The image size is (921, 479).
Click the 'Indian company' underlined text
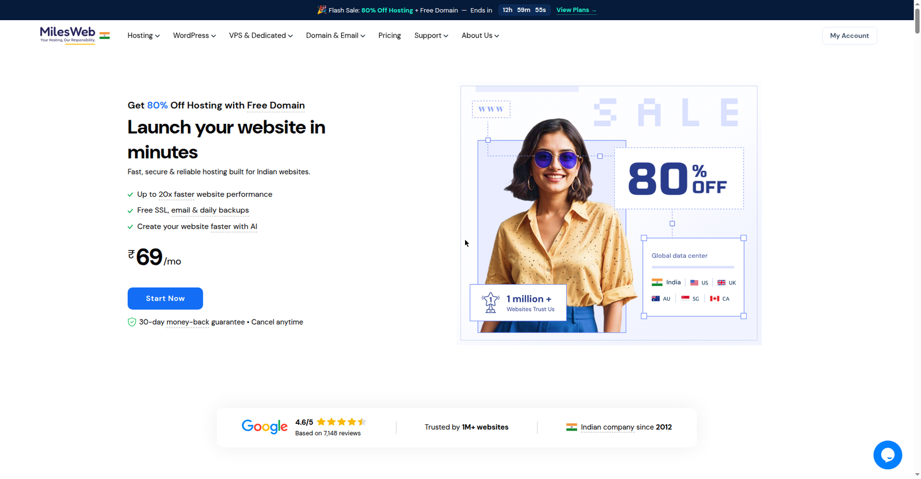(607, 427)
